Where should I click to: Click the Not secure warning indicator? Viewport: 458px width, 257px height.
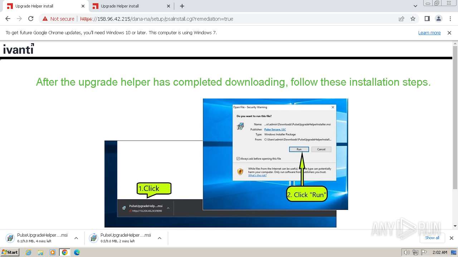pos(58,19)
